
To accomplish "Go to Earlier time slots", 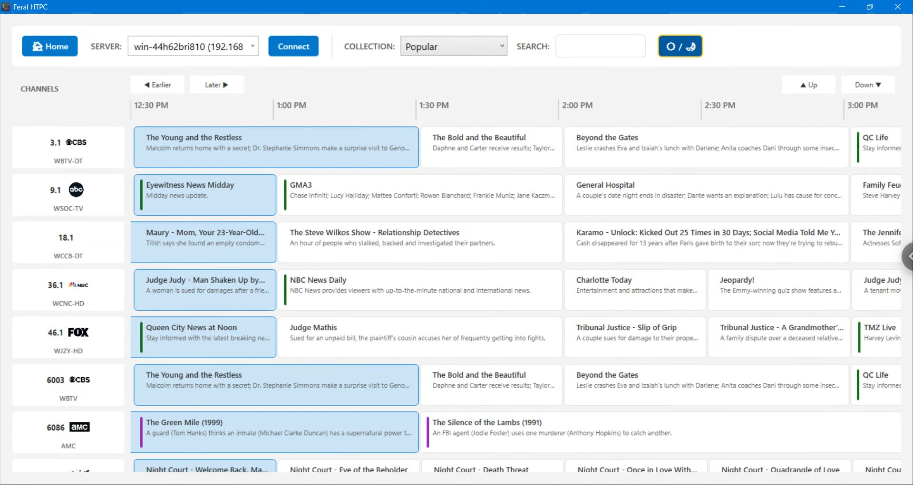I will pyautogui.click(x=157, y=85).
